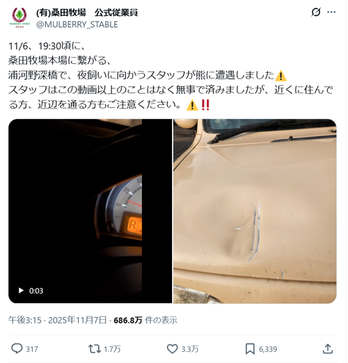Open the share upload icon
This screenshot has width=348, height=363.
tap(328, 349)
